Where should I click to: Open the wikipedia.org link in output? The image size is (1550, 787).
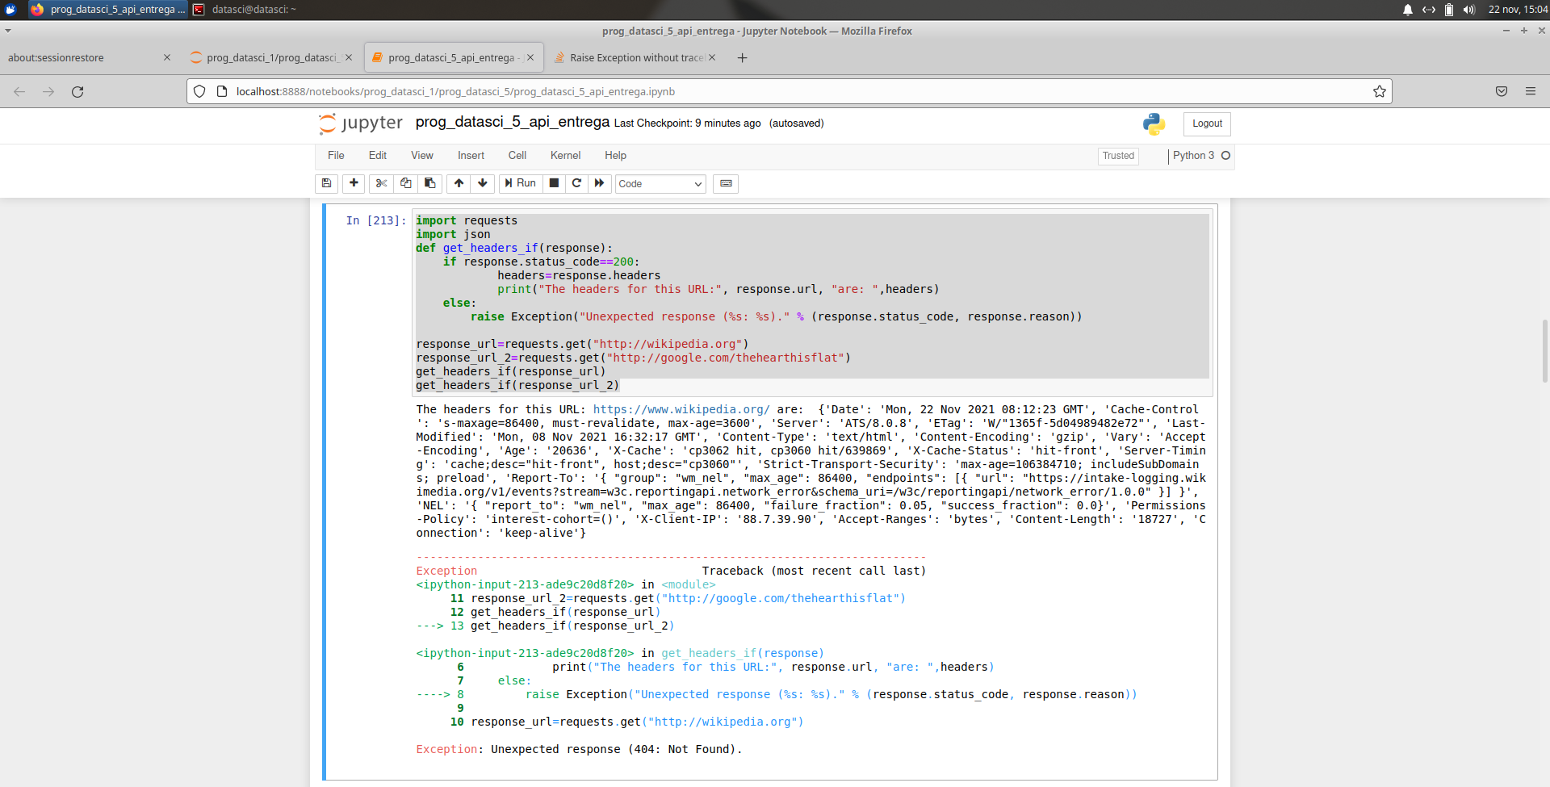pos(681,409)
